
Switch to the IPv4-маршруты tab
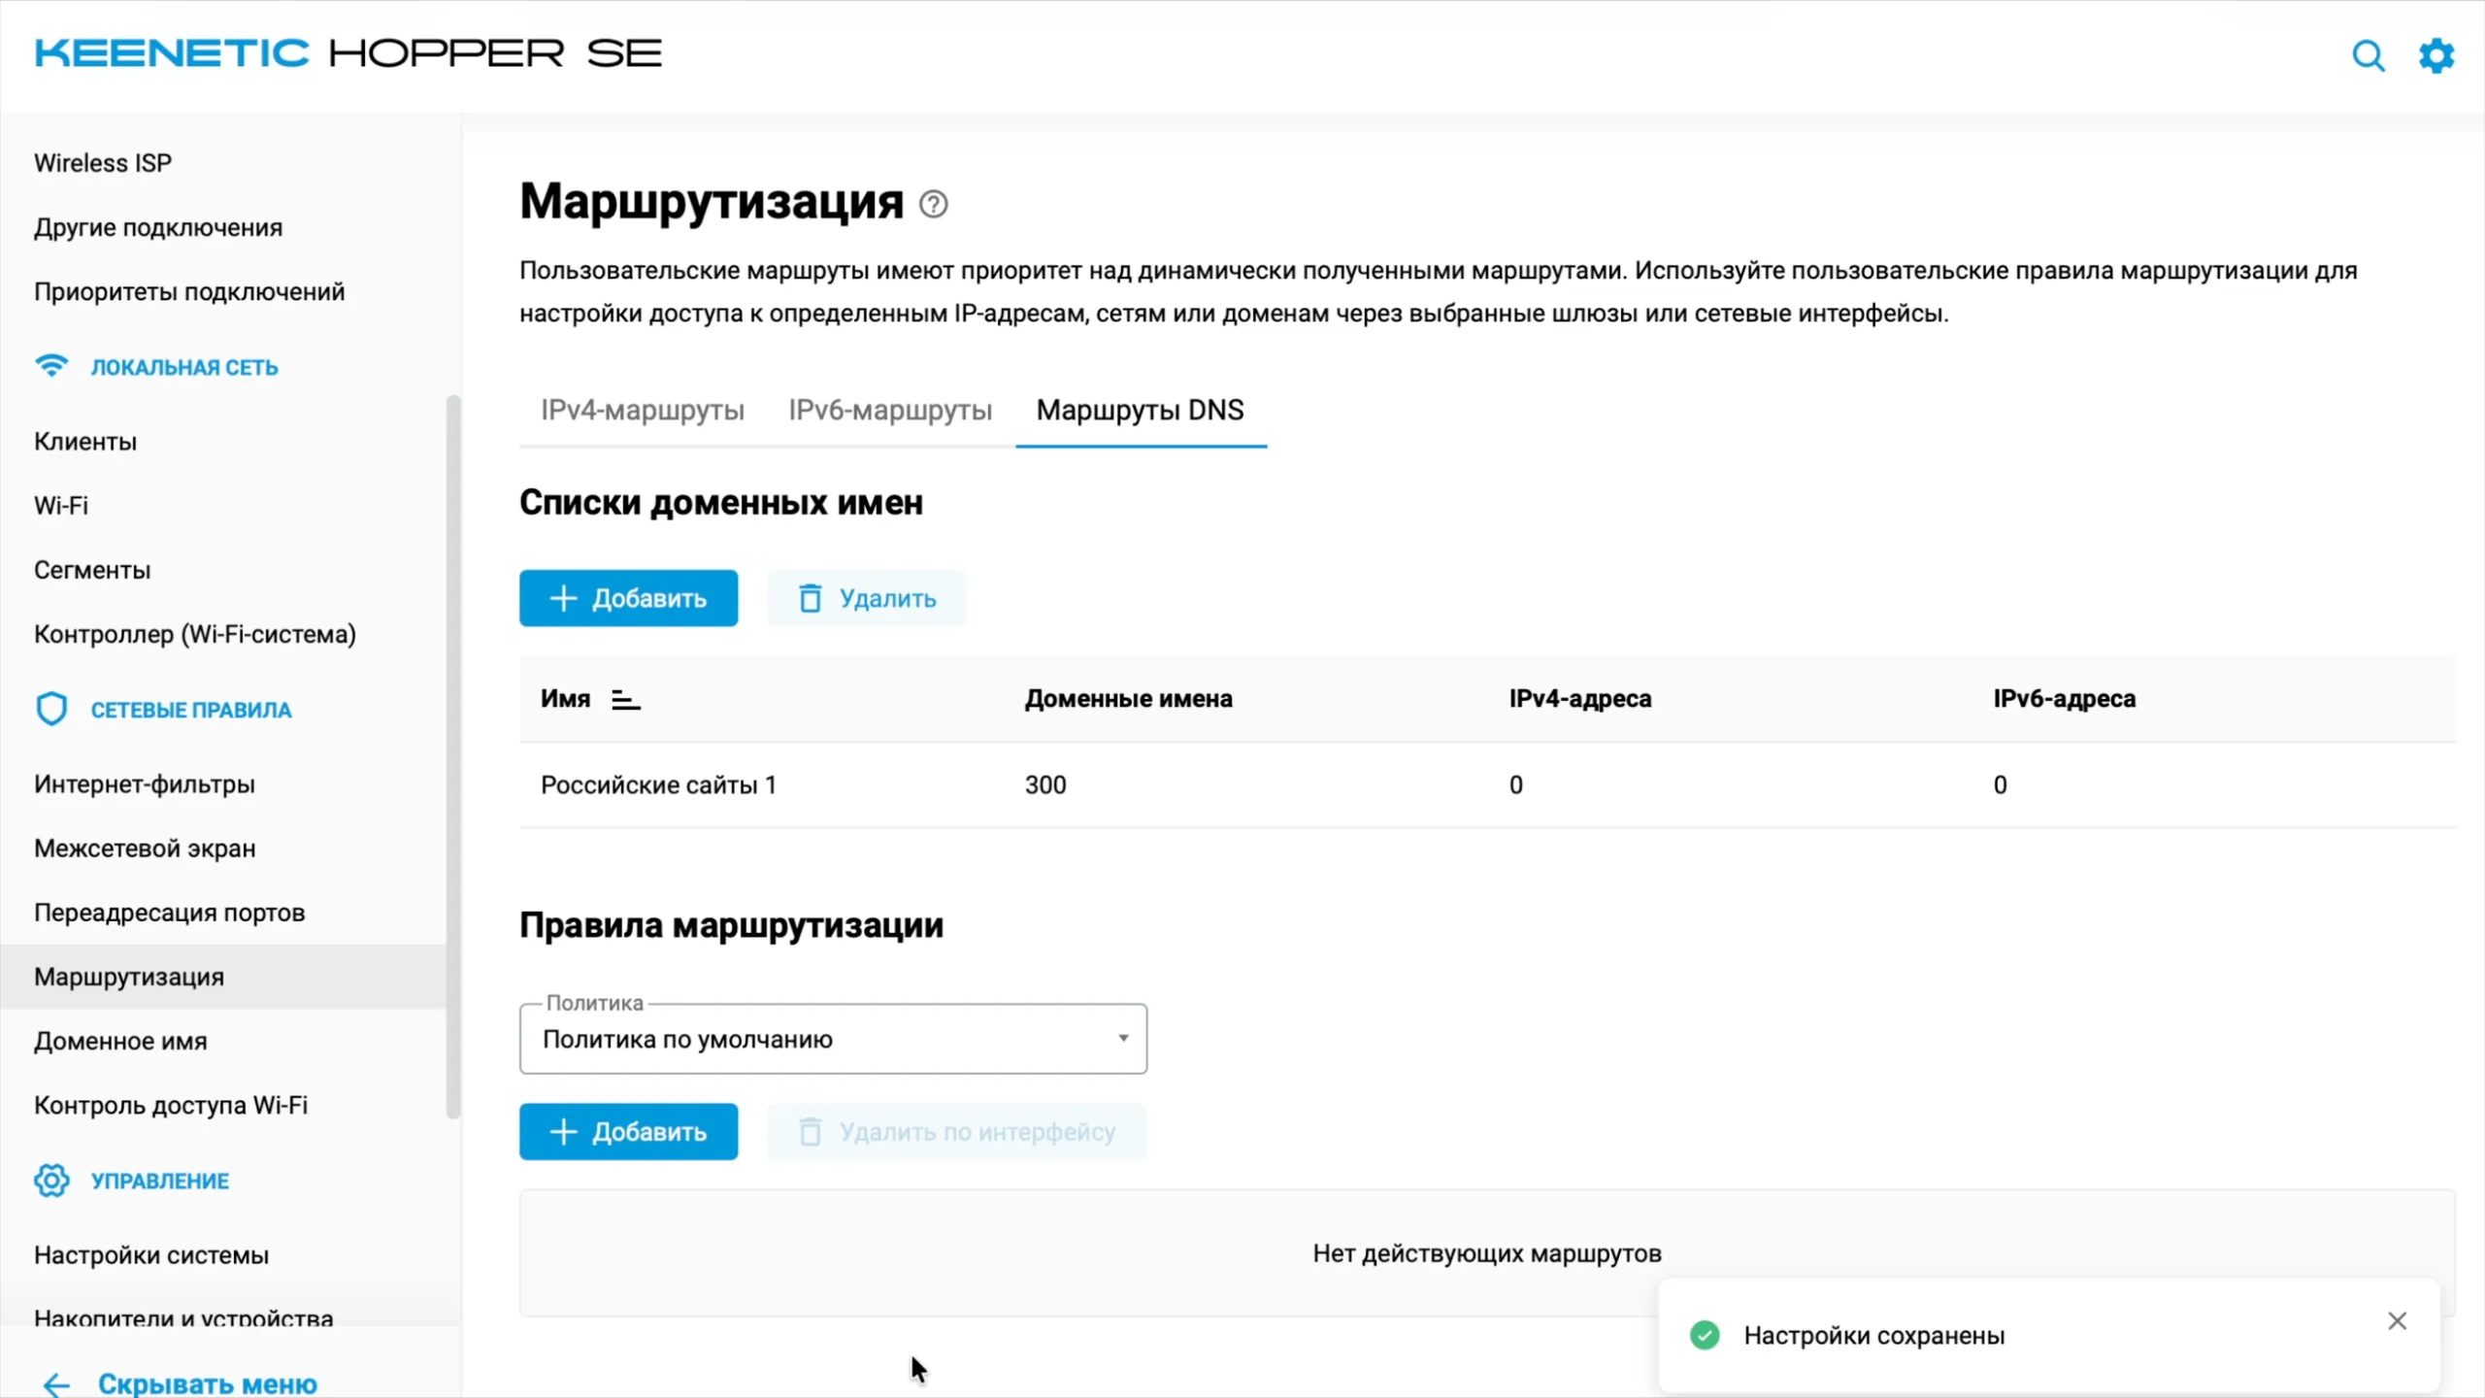(643, 410)
